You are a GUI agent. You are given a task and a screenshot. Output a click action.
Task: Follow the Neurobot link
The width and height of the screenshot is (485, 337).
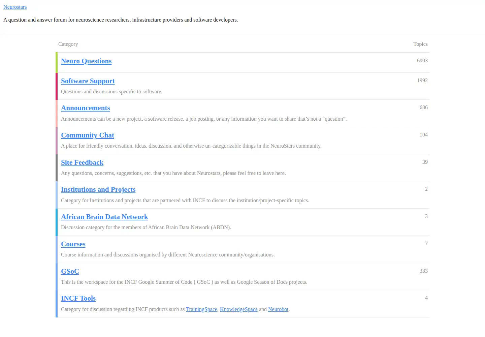[278, 309]
